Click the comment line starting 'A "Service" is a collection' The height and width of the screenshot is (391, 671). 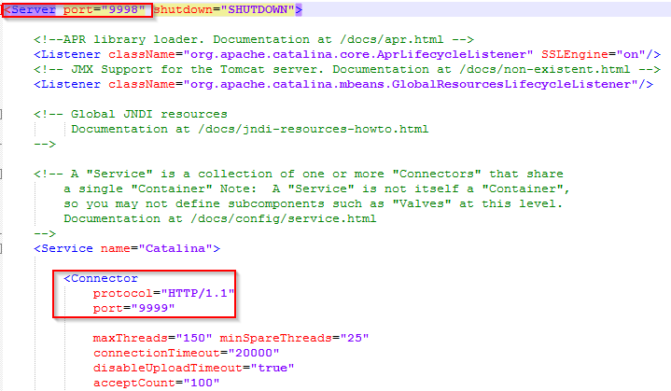tap(299, 175)
